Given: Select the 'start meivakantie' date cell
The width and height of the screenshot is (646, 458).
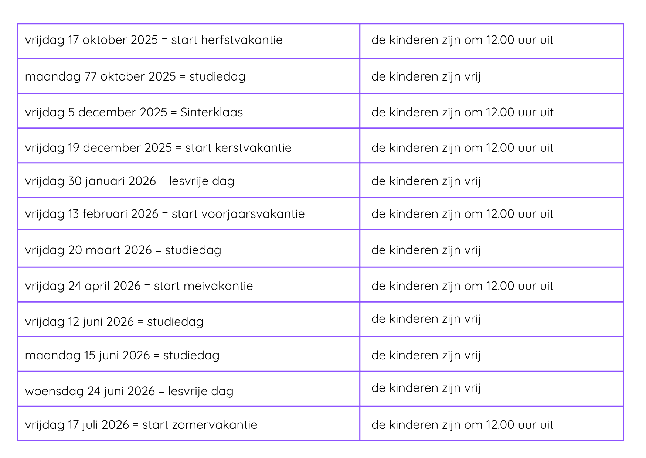Looking at the screenshot, I should (139, 286).
